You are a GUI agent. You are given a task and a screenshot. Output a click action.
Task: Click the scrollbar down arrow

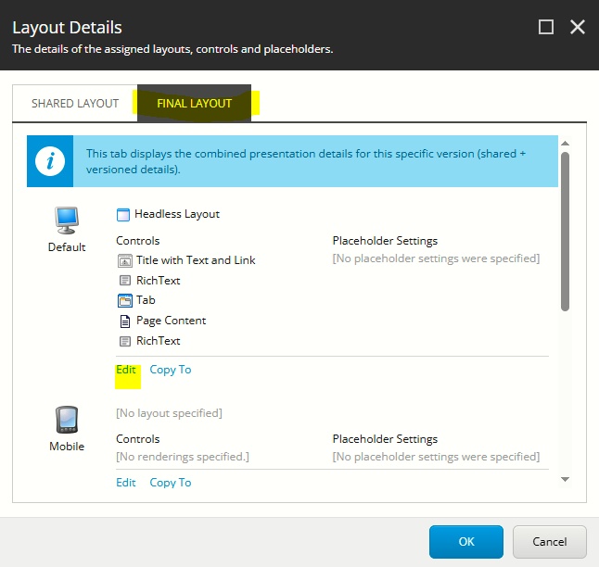tap(565, 479)
